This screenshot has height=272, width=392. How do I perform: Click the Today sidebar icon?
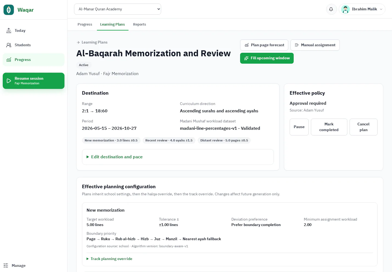click(x=9, y=30)
